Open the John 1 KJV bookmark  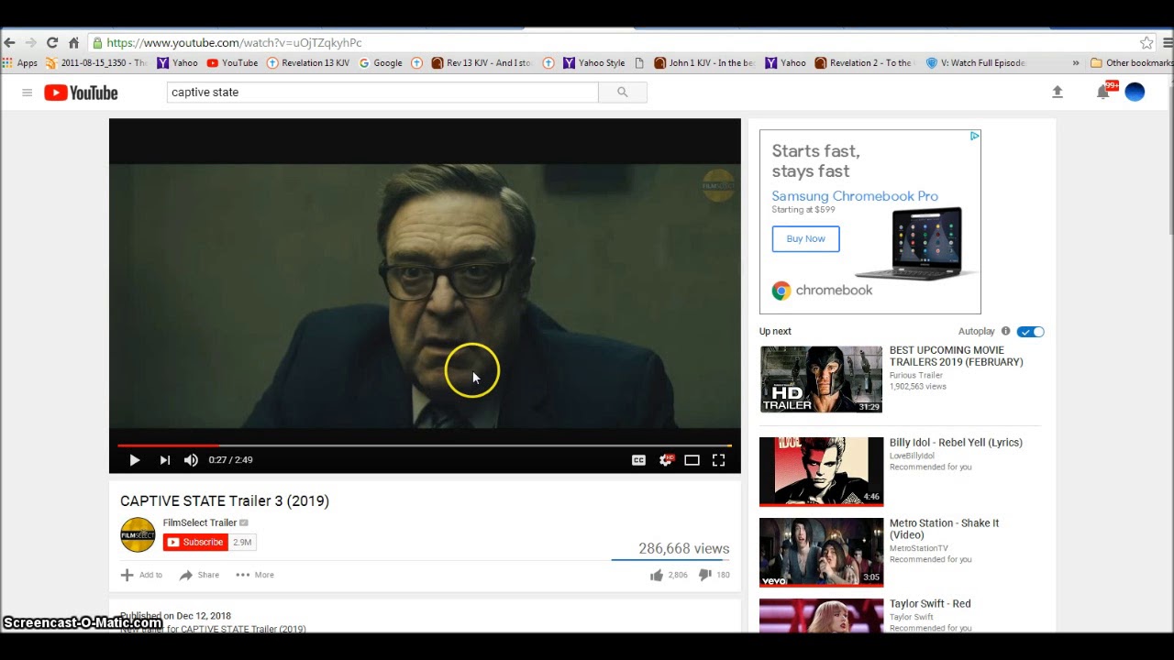(x=704, y=63)
